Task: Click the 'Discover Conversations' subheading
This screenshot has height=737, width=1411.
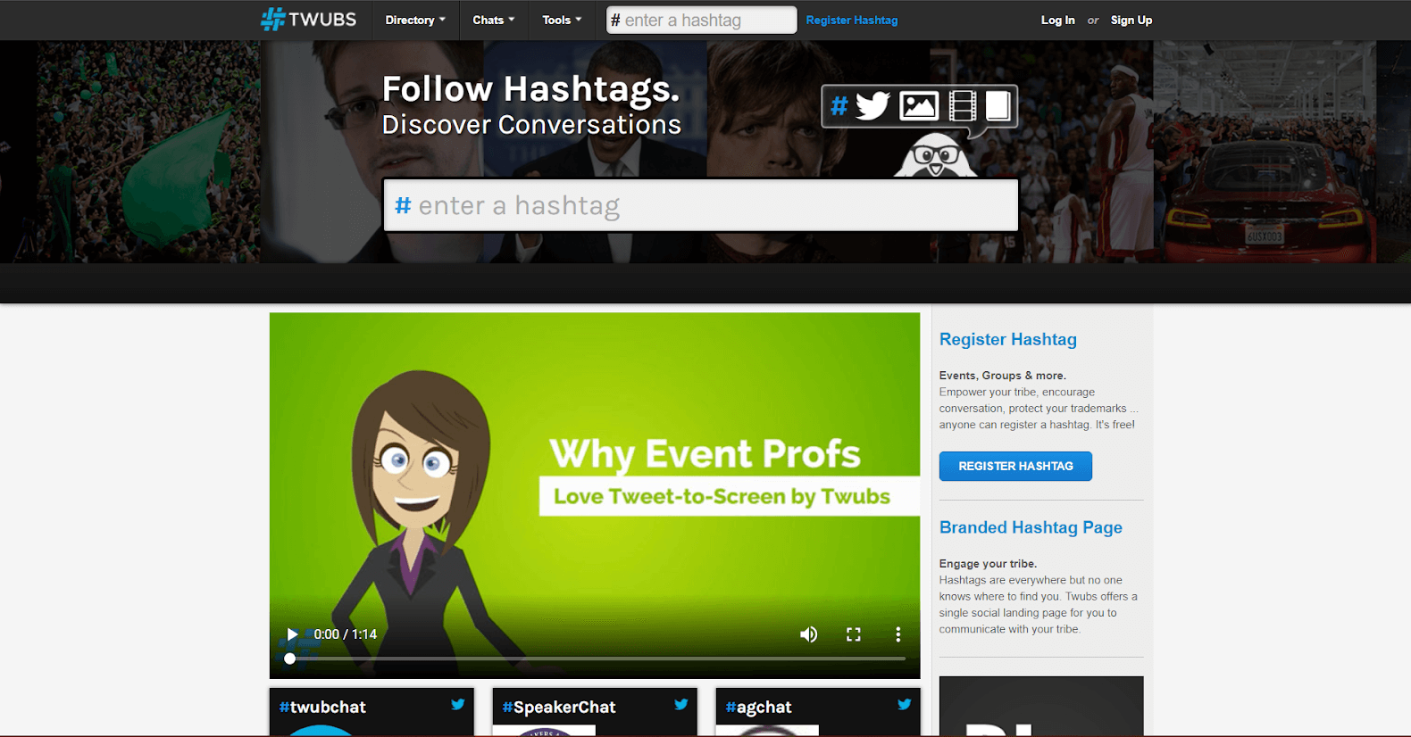Action: (x=531, y=125)
